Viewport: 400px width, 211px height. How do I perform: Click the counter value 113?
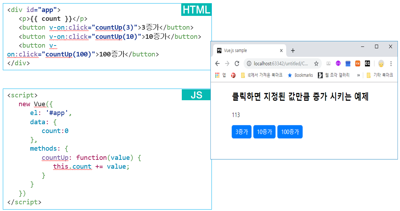236,115
